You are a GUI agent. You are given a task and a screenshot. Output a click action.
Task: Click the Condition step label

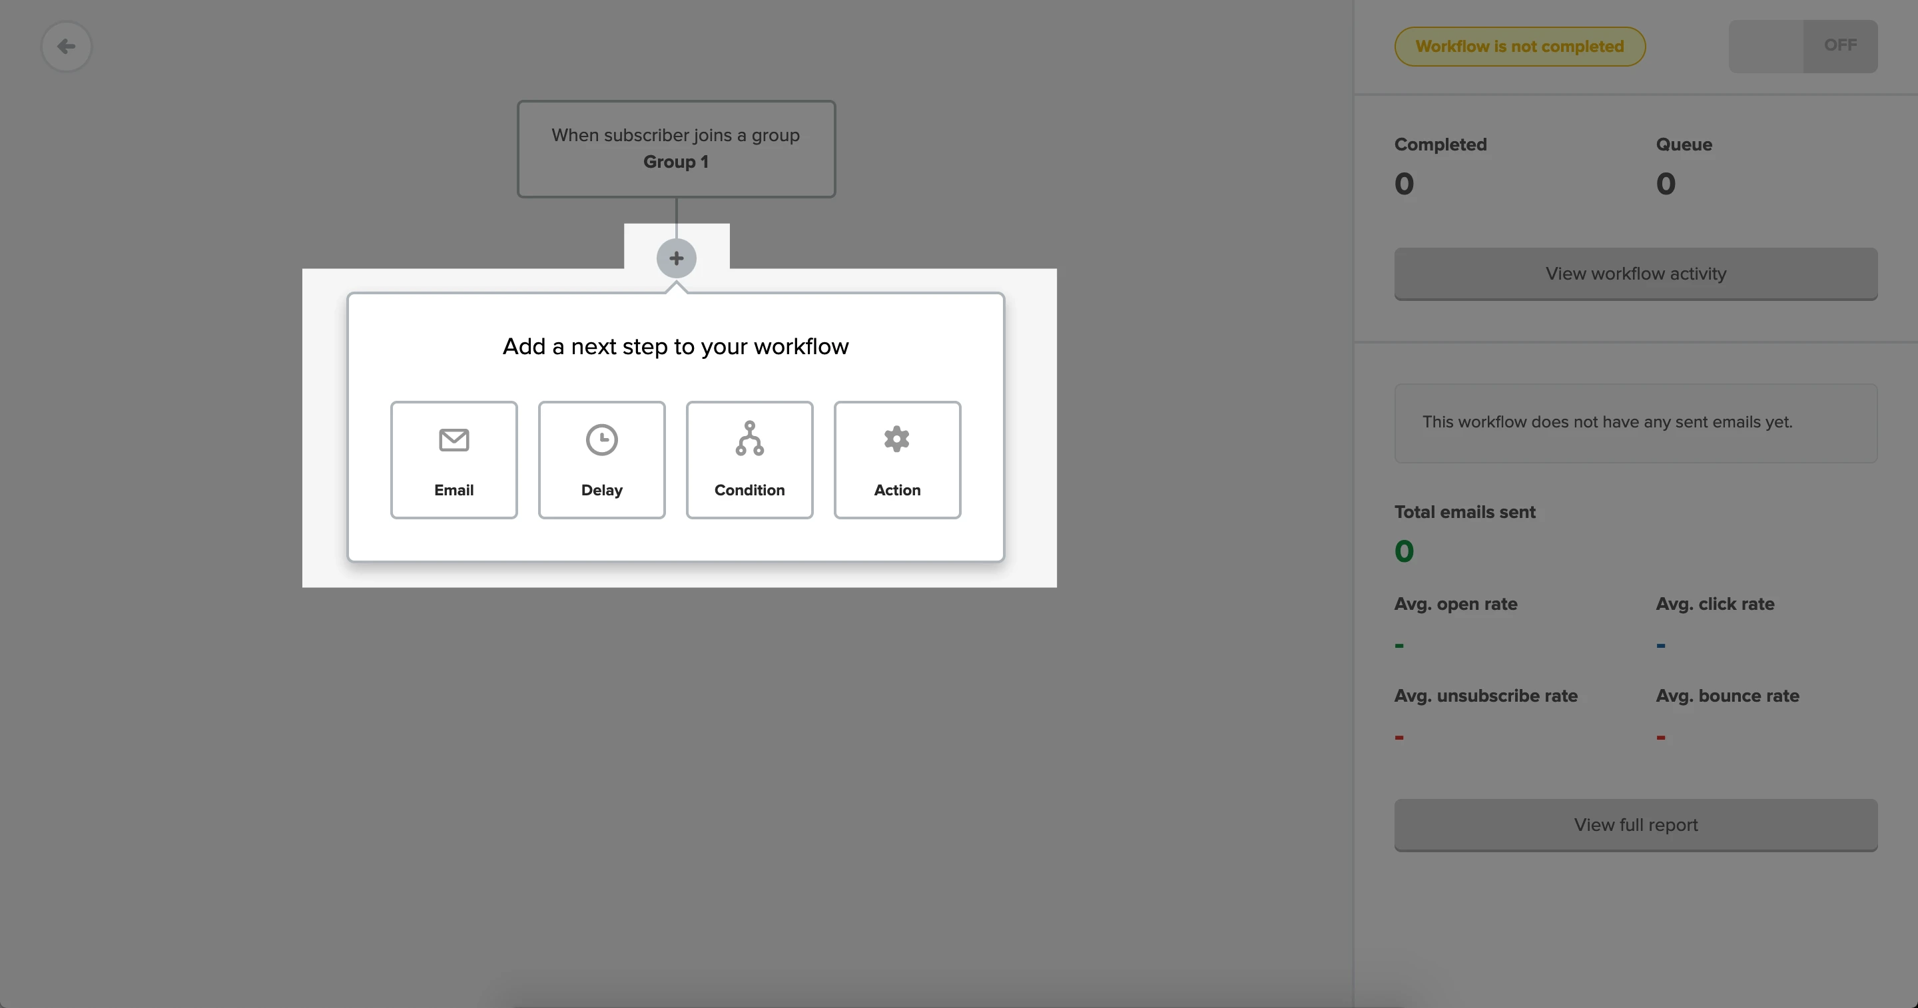coord(749,490)
